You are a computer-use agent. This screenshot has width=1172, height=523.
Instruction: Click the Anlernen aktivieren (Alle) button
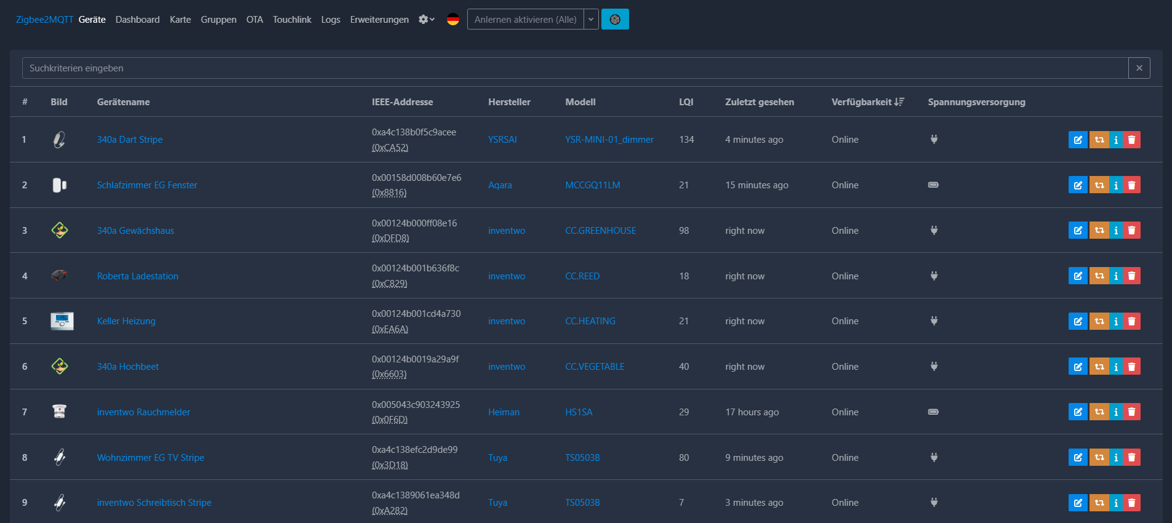(525, 20)
